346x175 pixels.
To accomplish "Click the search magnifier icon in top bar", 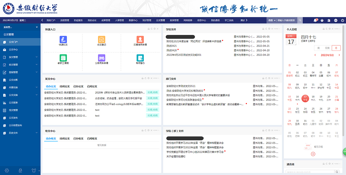I will pyautogui.click(x=300, y=20).
